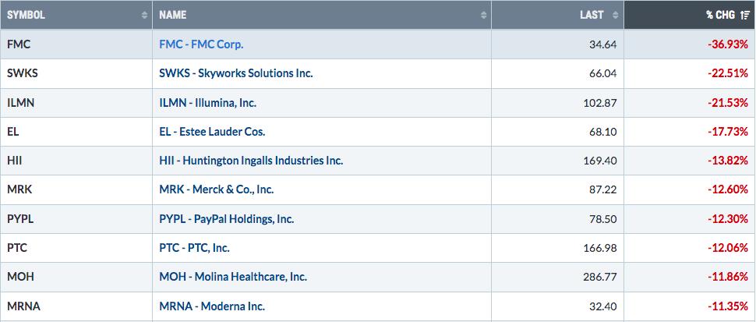Select the SYMBOL column header
This screenshot has width=756, height=322.
[x=76, y=15]
